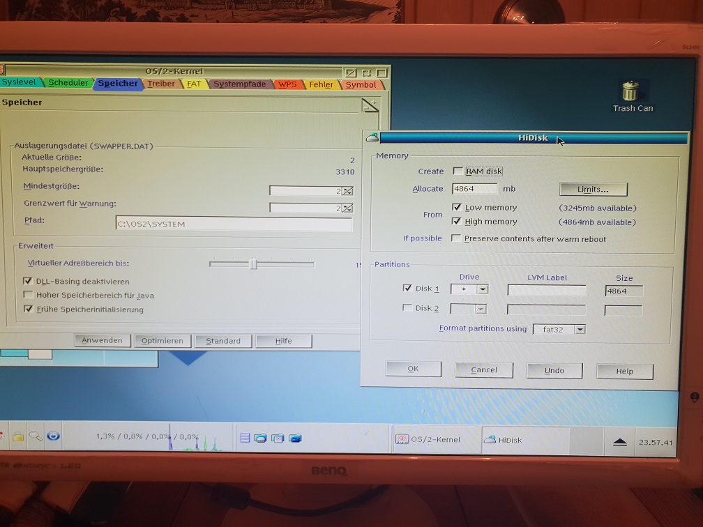Click the "(3245mb available)" text
Image resolution: width=703 pixels, height=527 pixels.
click(x=597, y=208)
